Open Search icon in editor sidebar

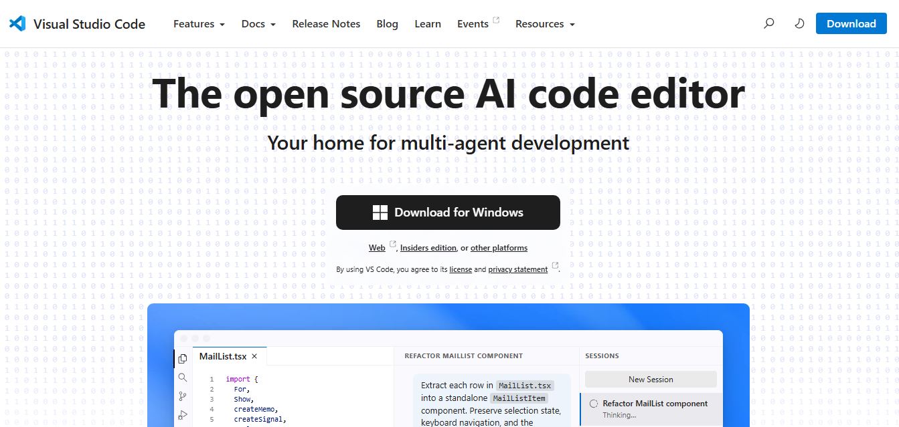pyautogui.click(x=183, y=378)
